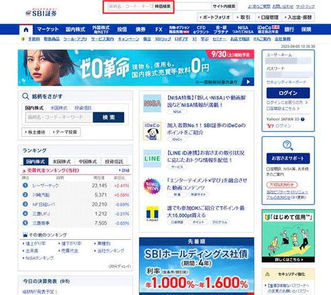The width and height of the screenshot is (331, 295).
Task: Open the iDeCo dog mascot thumbnail
Action: tap(152, 131)
